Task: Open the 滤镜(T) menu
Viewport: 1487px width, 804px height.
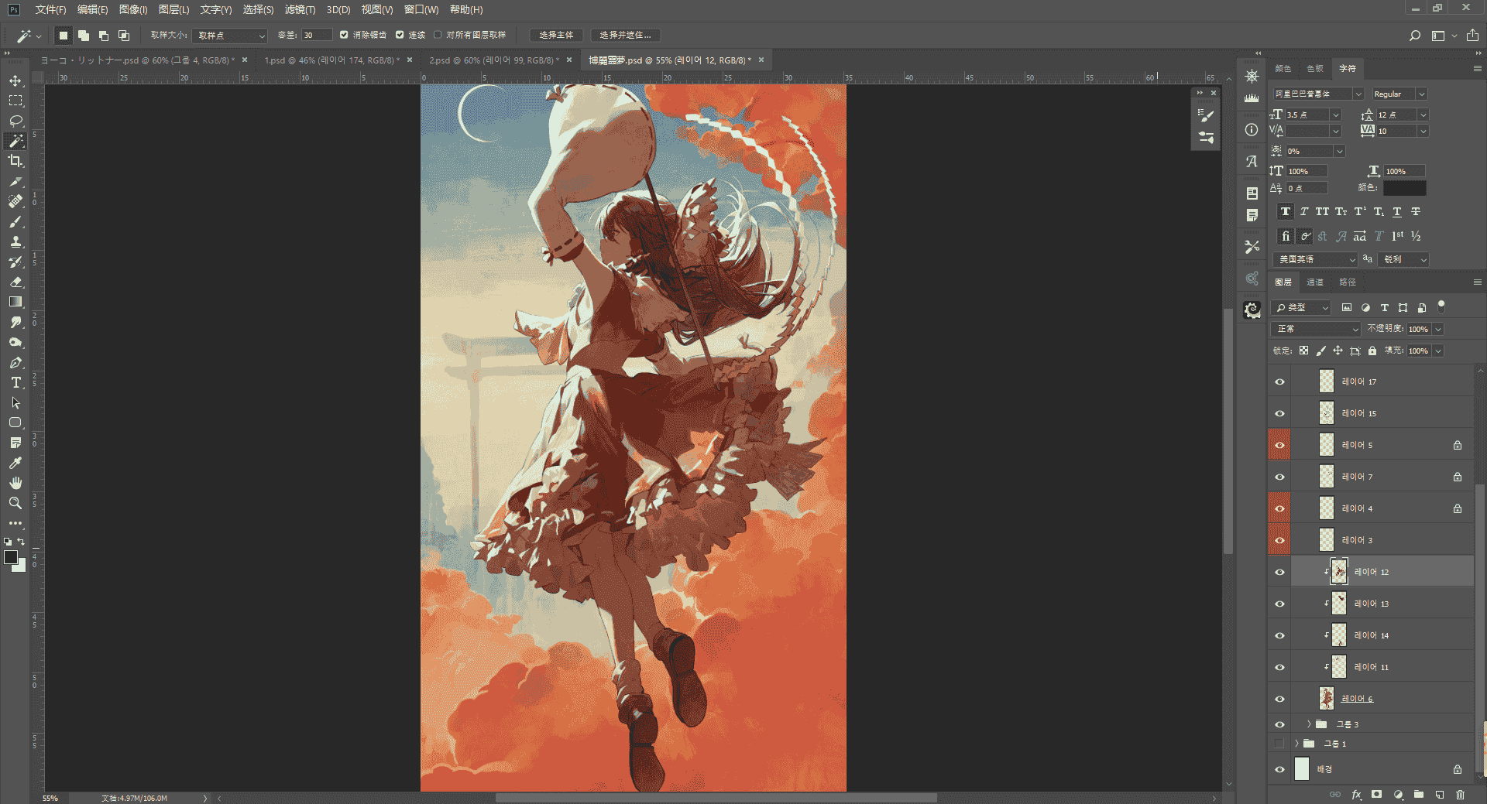Action: click(300, 9)
